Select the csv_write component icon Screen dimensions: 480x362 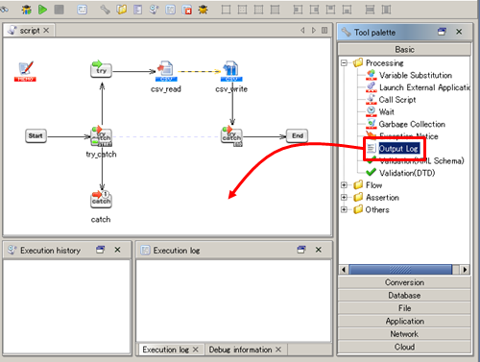pos(231,71)
